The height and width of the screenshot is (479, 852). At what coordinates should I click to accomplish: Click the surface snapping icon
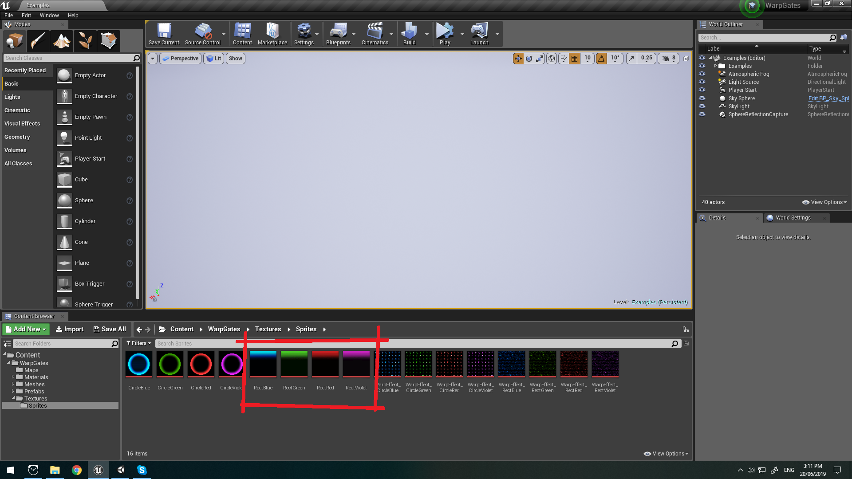(x=564, y=59)
